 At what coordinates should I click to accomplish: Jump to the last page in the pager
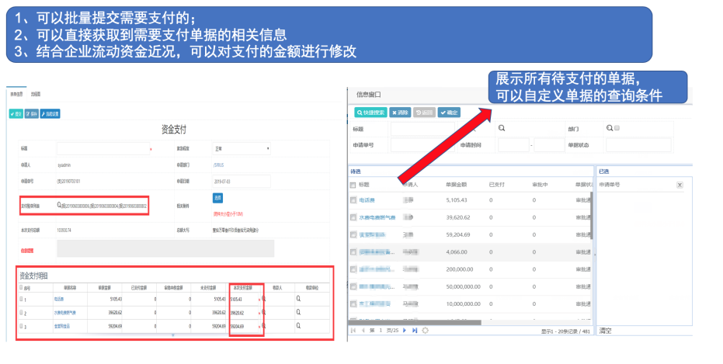pyautogui.click(x=415, y=331)
